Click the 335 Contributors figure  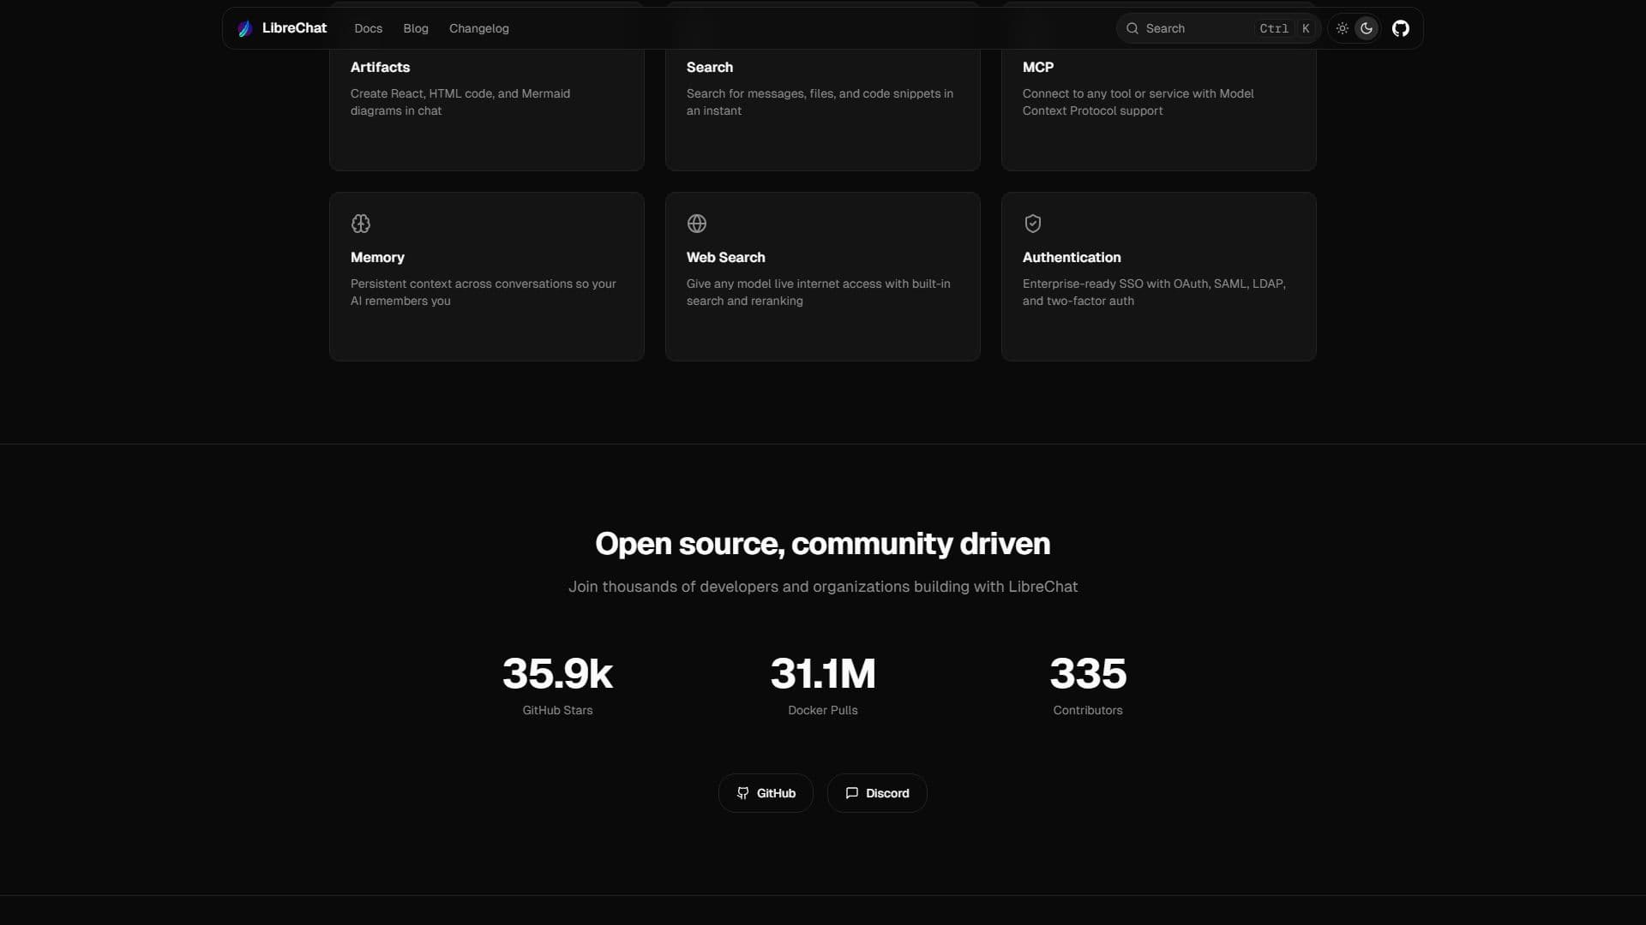pyautogui.click(x=1088, y=673)
